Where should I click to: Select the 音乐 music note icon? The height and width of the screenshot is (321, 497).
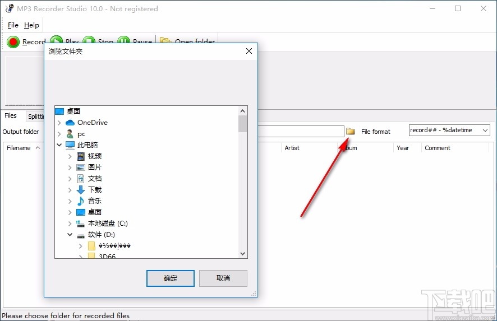(81, 201)
